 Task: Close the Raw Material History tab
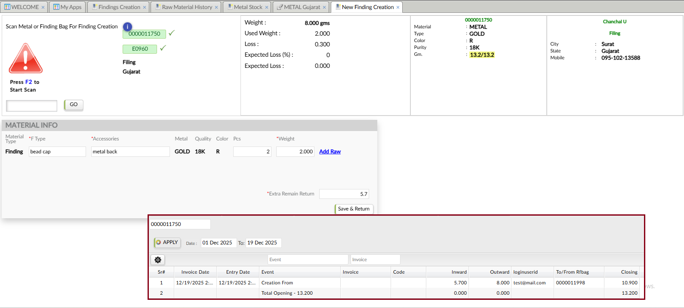pyautogui.click(x=216, y=7)
